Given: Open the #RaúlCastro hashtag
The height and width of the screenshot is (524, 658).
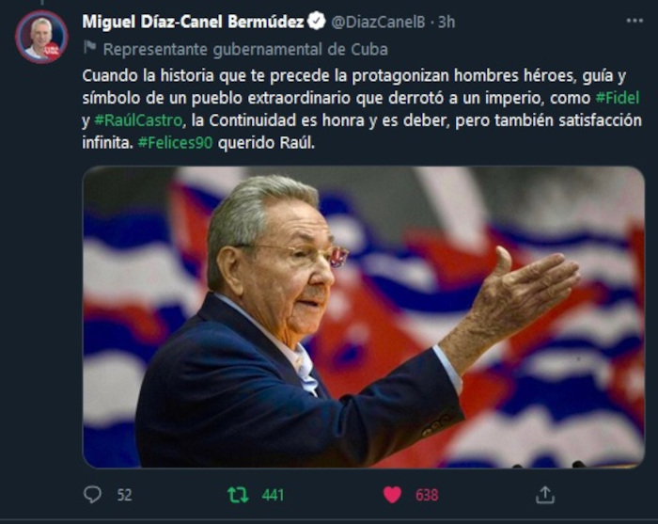Looking at the screenshot, I should 138,120.
